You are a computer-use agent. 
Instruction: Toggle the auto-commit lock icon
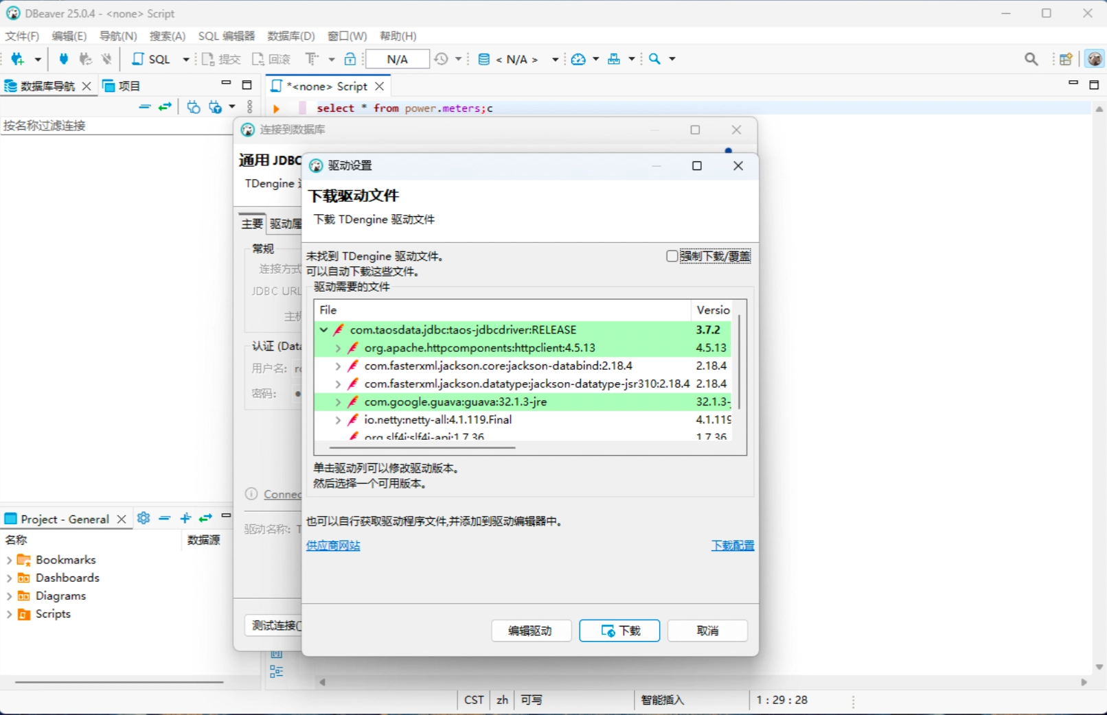(x=350, y=60)
